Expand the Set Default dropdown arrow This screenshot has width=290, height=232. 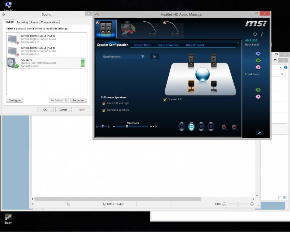[x=67, y=100]
